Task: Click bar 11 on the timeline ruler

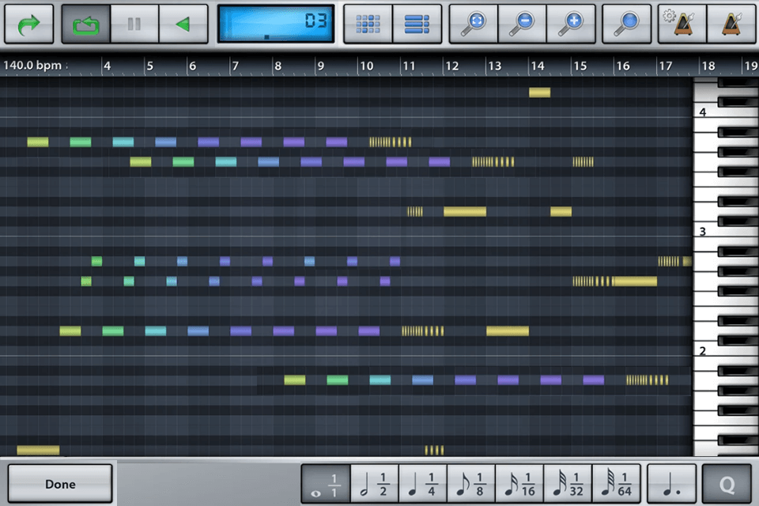Action: (409, 66)
